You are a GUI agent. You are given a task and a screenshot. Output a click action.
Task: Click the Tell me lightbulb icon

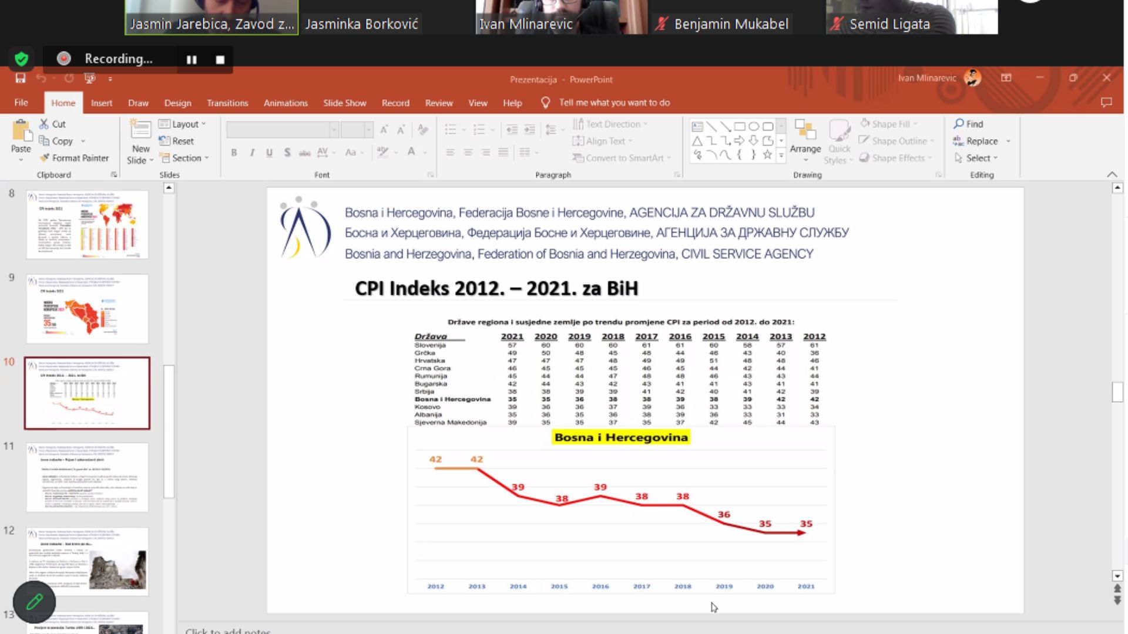coord(545,103)
